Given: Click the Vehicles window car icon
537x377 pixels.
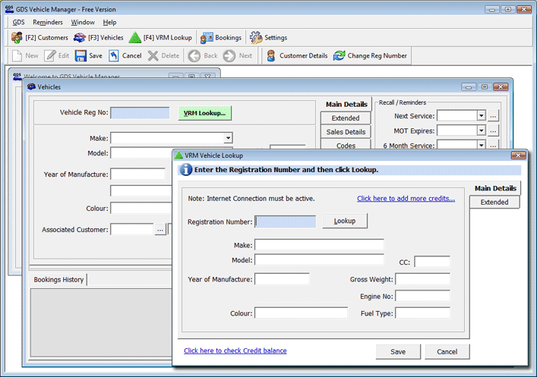Looking at the screenshot, I should (31, 86).
